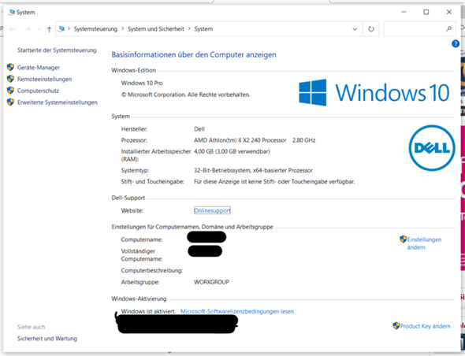This screenshot has height=356, width=465.
Task: Expand chevron after System und Sicherheit
Action: tap(189, 29)
